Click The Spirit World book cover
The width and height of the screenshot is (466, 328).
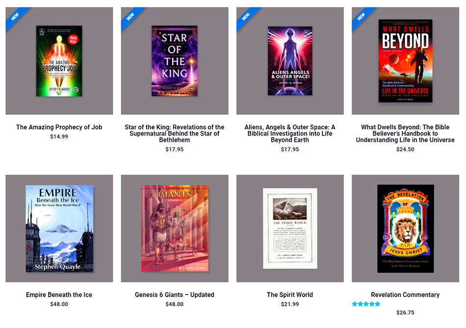290,228
